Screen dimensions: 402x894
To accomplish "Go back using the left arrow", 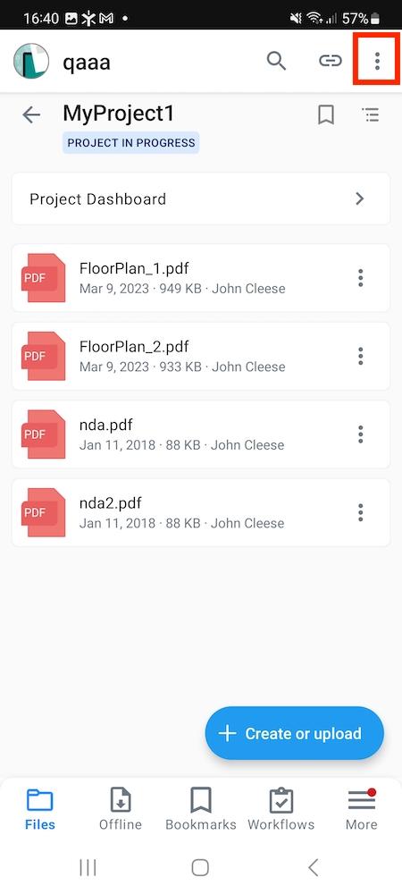I will tap(31, 115).
